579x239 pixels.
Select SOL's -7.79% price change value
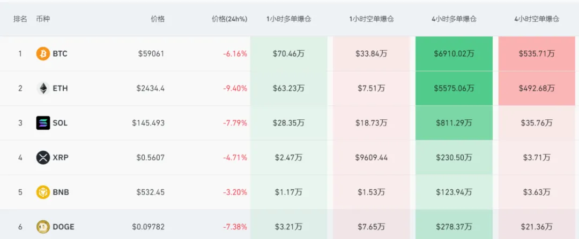[x=235, y=123]
